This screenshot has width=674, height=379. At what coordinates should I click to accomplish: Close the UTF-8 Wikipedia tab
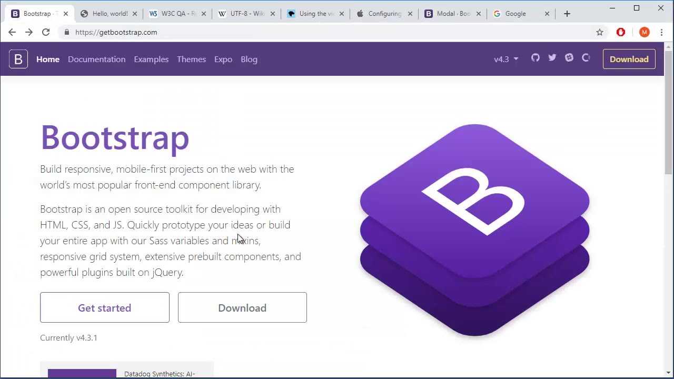point(273,14)
